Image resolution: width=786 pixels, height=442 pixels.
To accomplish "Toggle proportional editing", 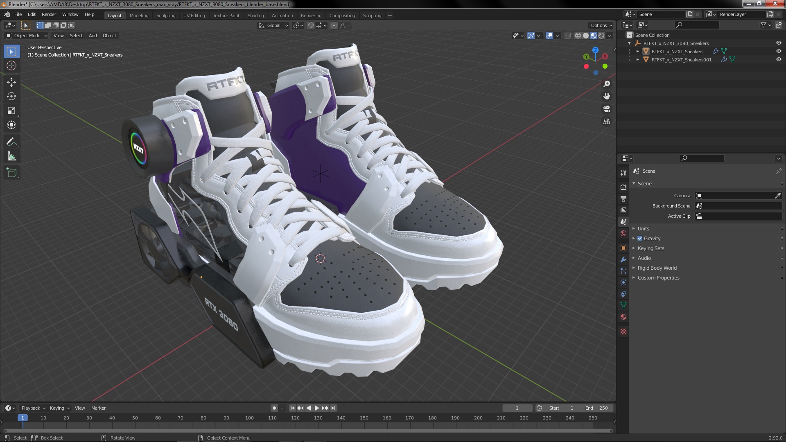I will [334, 25].
